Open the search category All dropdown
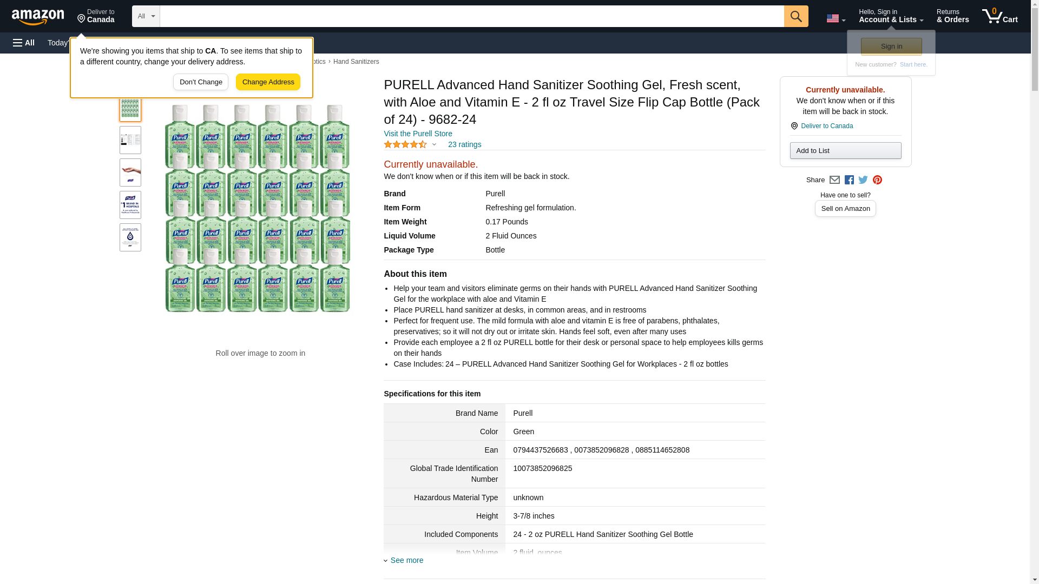 coord(146,16)
